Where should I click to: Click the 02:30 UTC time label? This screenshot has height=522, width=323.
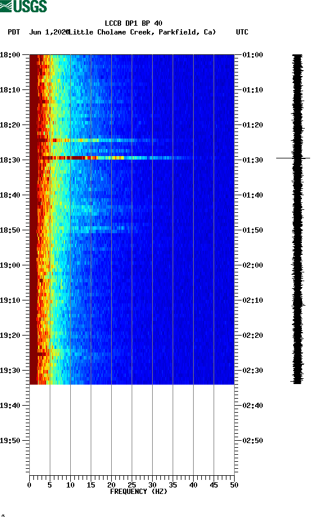(x=253, y=371)
